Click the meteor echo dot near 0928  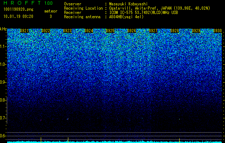point(179,119)
